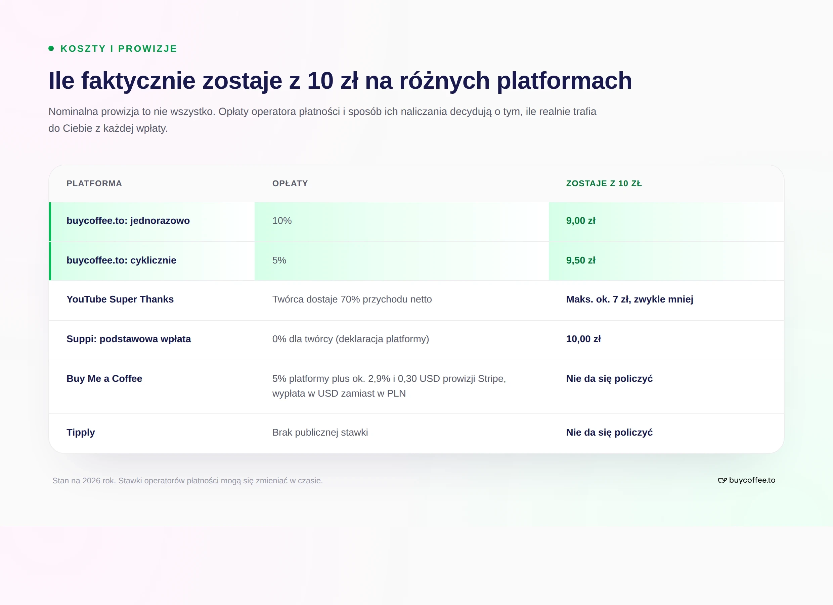Image resolution: width=833 pixels, height=605 pixels.
Task: Click 'Twórca dostaje 70% przychodu netto'
Action: [352, 299]
